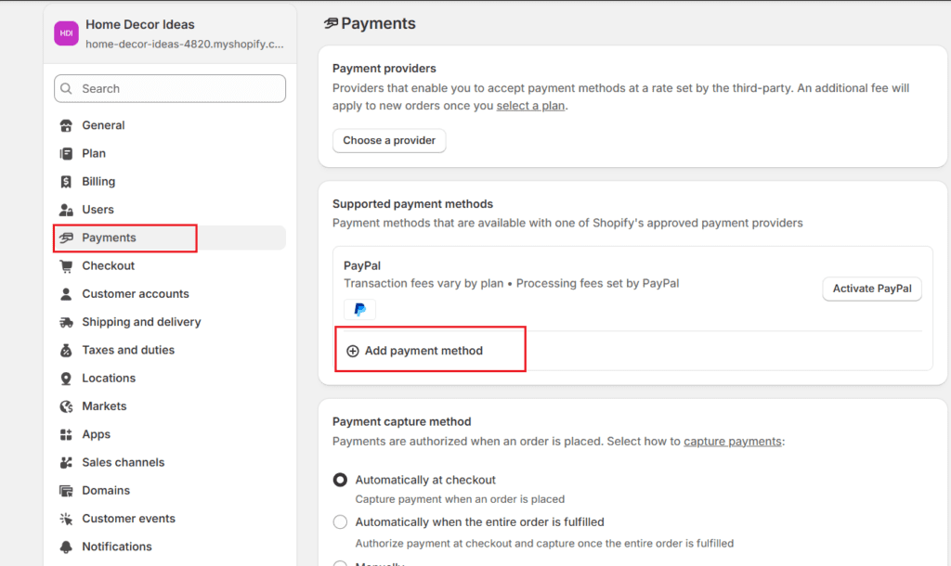Image resolution: width=951 pixels, height=566 pixels.
Task: Click the Checkout cart icon
Action: pyautogui.click(x=66, y=266)
